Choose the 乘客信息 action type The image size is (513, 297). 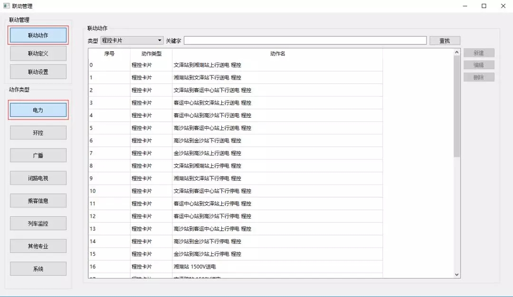click(38, 201)
